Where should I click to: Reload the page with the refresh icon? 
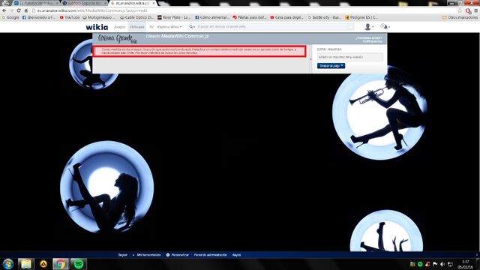click(x=19, y=10)
